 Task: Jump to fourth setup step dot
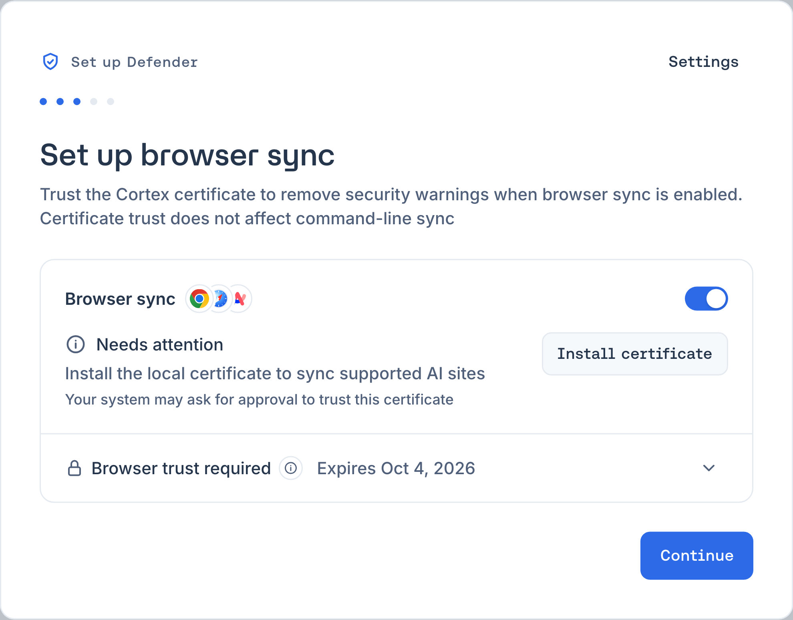[x=94, y=101]
